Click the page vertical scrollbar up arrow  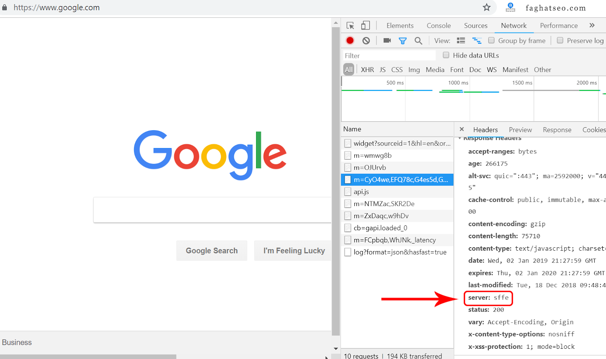pyautogui.click(x=336, y=23)
